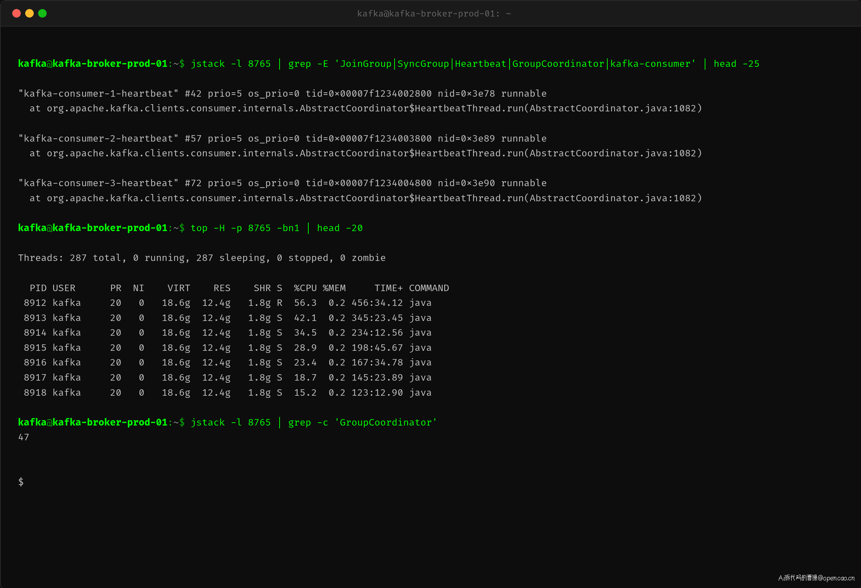Image resolution: width=861 pixels, height=588 pixels.
Task: Click the green maximize window button
Action: tap(43, 14)
